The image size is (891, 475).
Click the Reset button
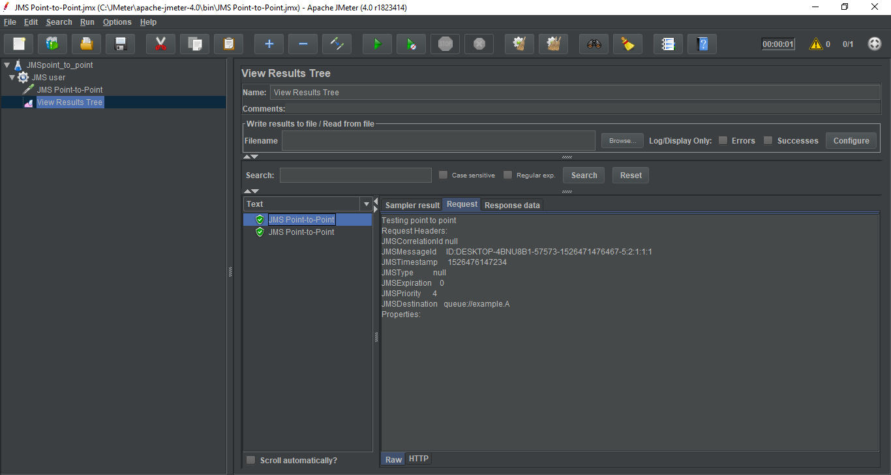pos(631,175)
